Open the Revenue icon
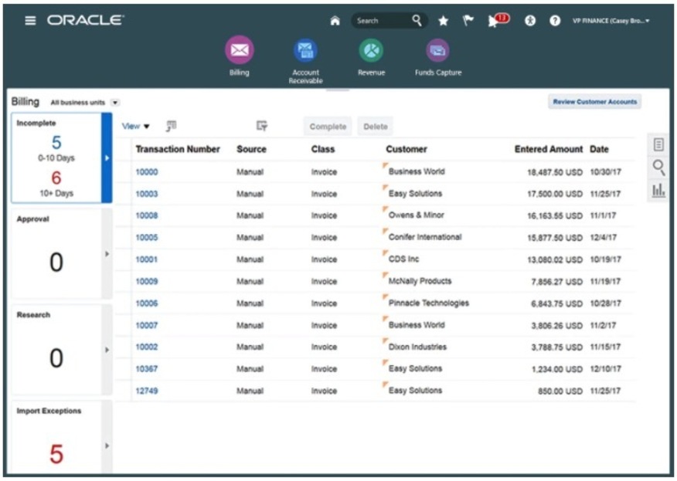This screenshot has width=677, height=481. coord(371,50)
